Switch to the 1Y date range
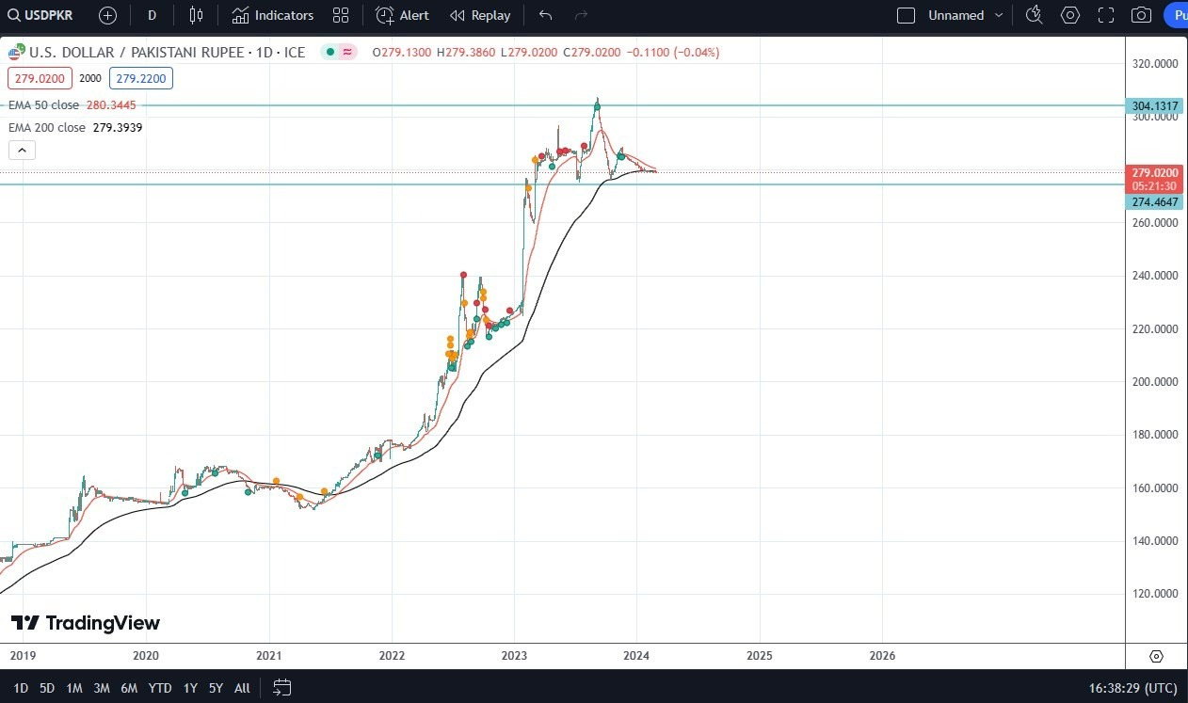This screenshot has width=1188, height=703. coord(189,688)
